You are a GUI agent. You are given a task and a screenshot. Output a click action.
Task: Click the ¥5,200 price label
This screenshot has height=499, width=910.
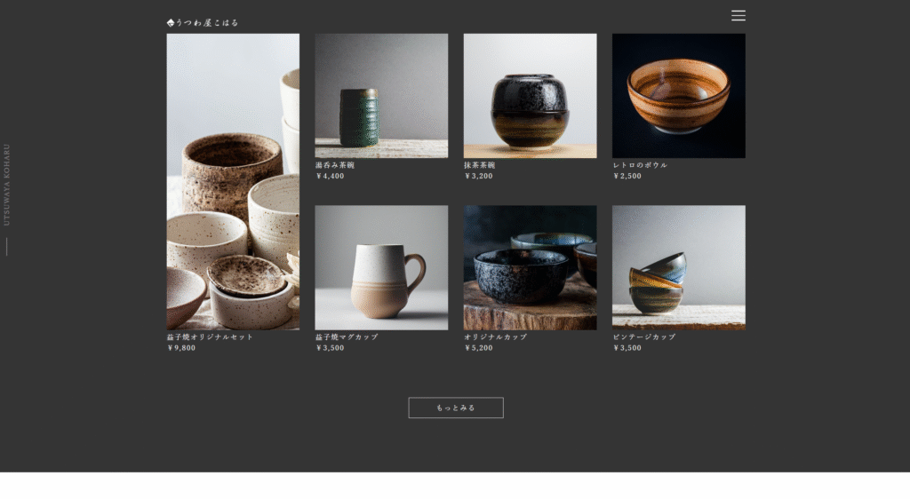478,348
